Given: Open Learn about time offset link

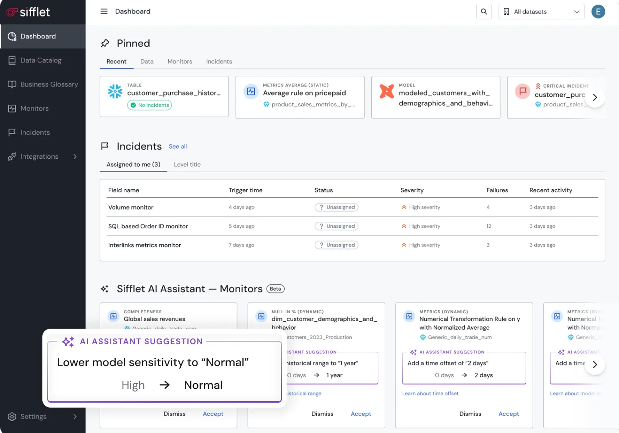Looking at the screenshot, I should click(430, 393).
